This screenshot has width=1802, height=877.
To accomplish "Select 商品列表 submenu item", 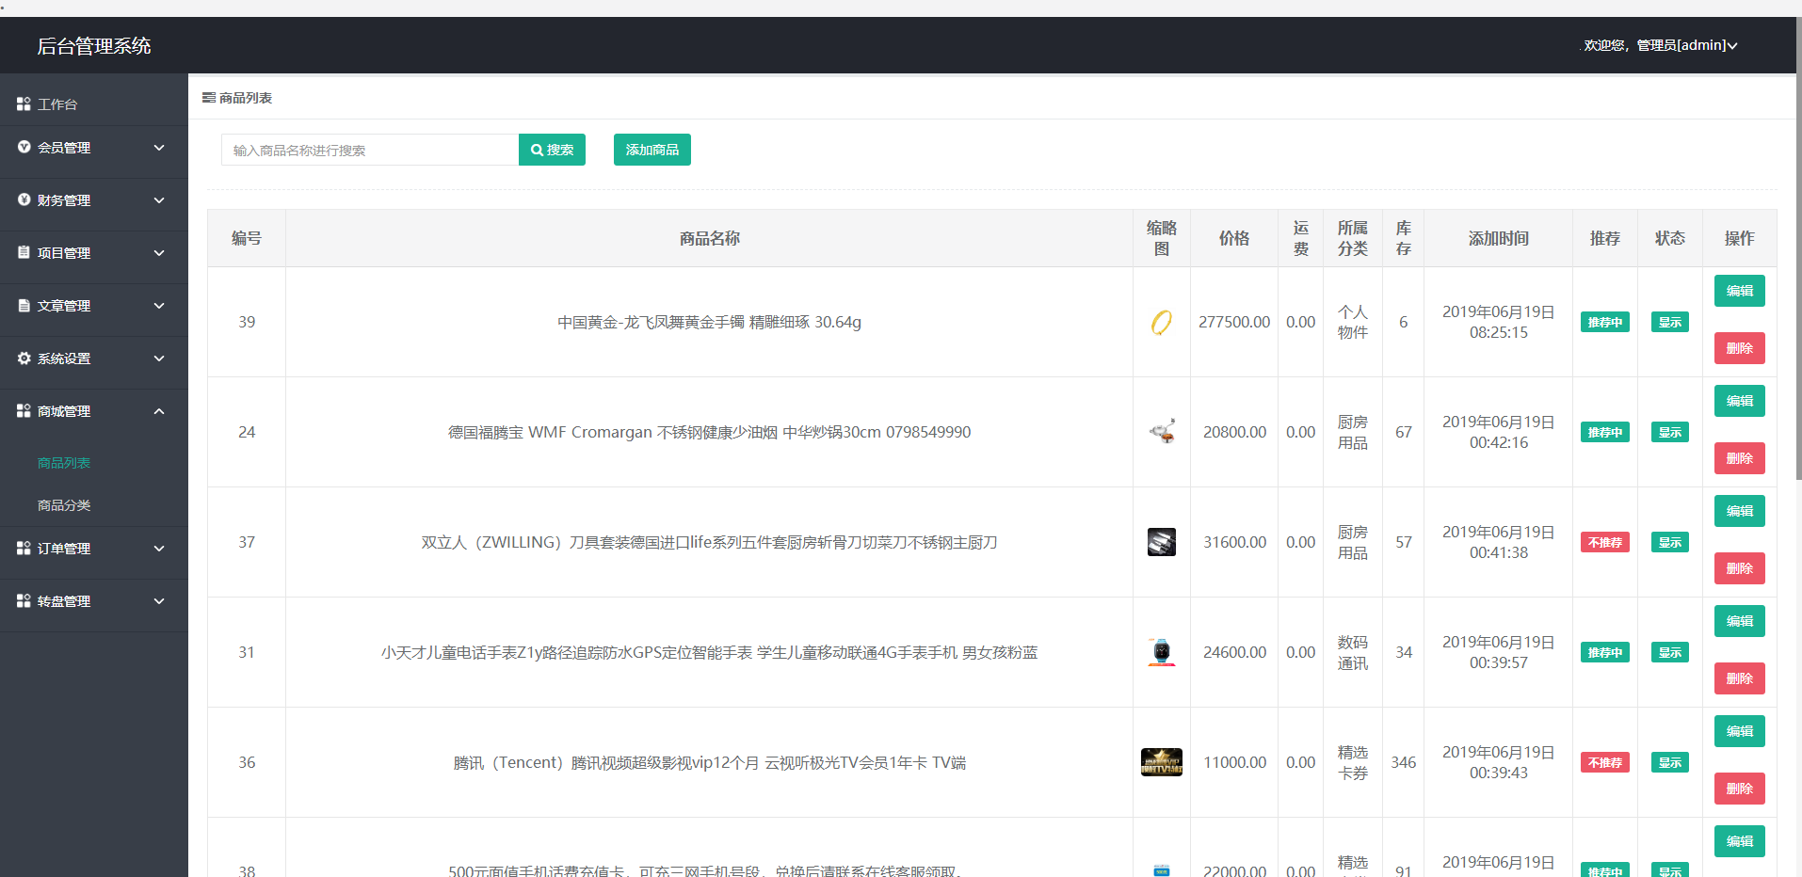I will [64, 463].
